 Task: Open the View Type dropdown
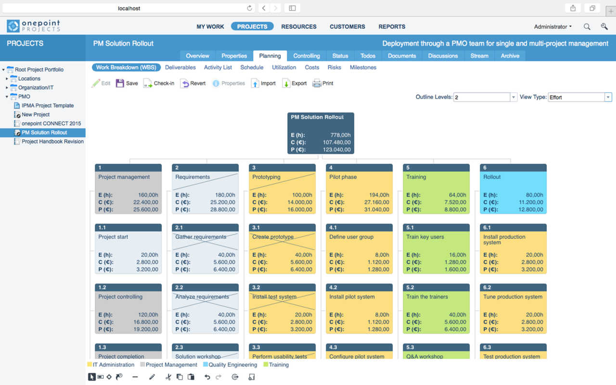pyautogui.click(x=608, y=97)
